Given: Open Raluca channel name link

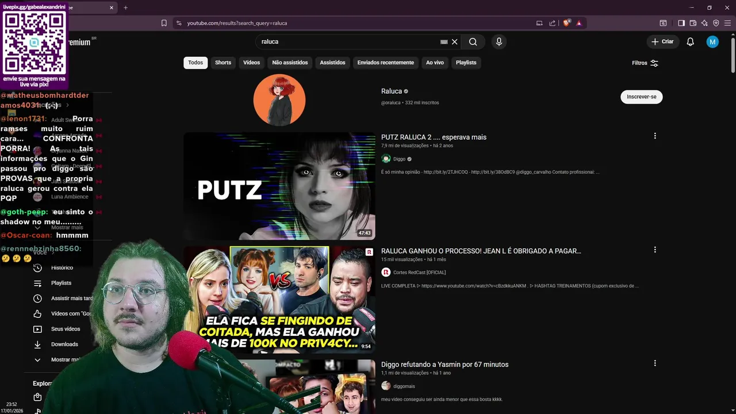Looking at the screenshot, I should point(391,91).
